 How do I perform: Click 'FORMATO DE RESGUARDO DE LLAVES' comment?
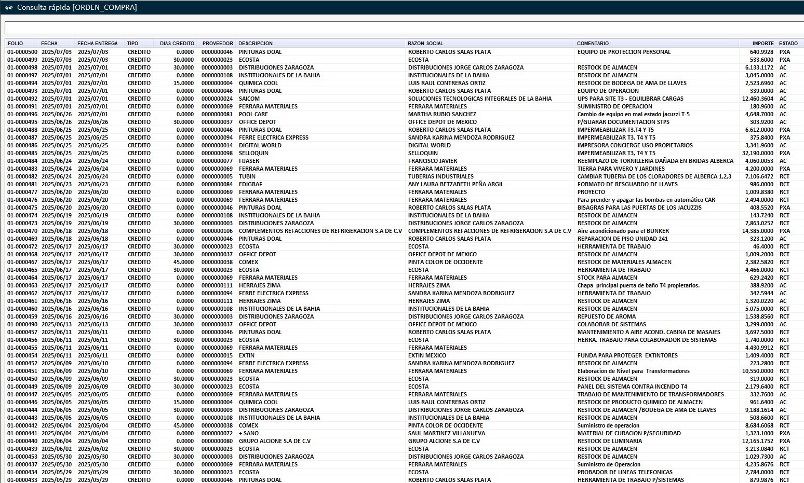tap(627, 184)
